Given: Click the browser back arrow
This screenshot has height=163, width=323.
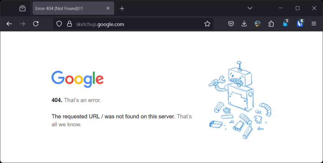Looking at the screenshot, I should click(9, 24).
